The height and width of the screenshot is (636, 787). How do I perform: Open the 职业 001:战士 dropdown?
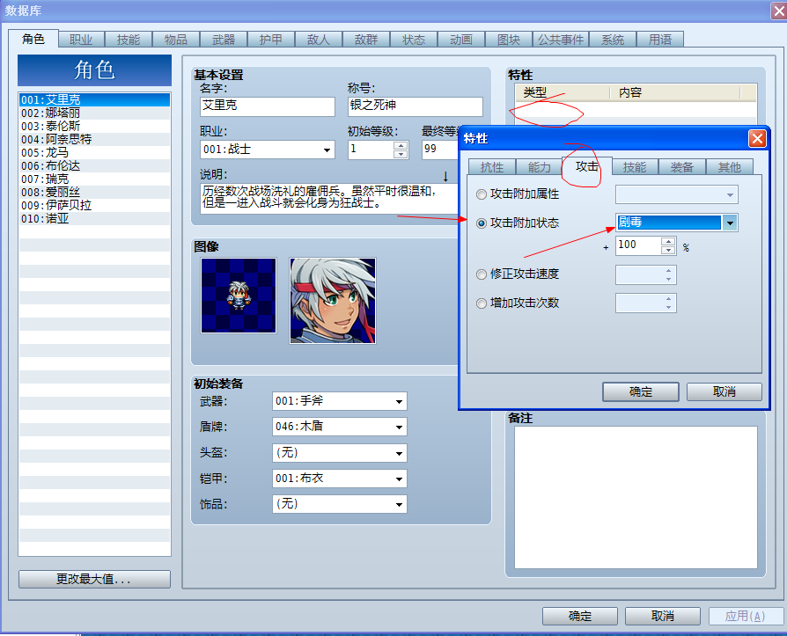[268, 150]
